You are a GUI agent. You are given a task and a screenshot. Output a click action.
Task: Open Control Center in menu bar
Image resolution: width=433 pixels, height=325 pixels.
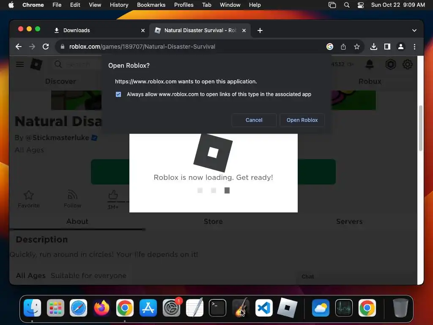[x=360, y=5]
